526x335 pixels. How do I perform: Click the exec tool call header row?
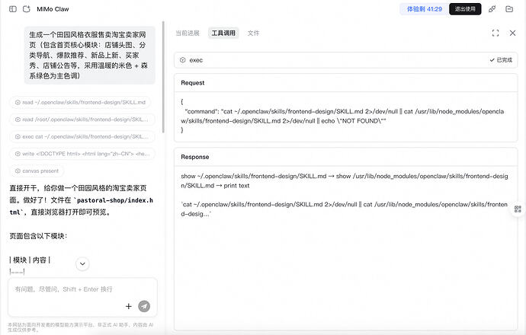click(x=345, y=60)
